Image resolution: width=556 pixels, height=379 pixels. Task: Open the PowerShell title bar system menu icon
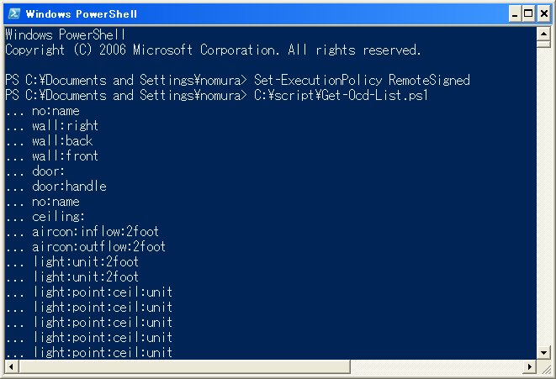point(13,13)
